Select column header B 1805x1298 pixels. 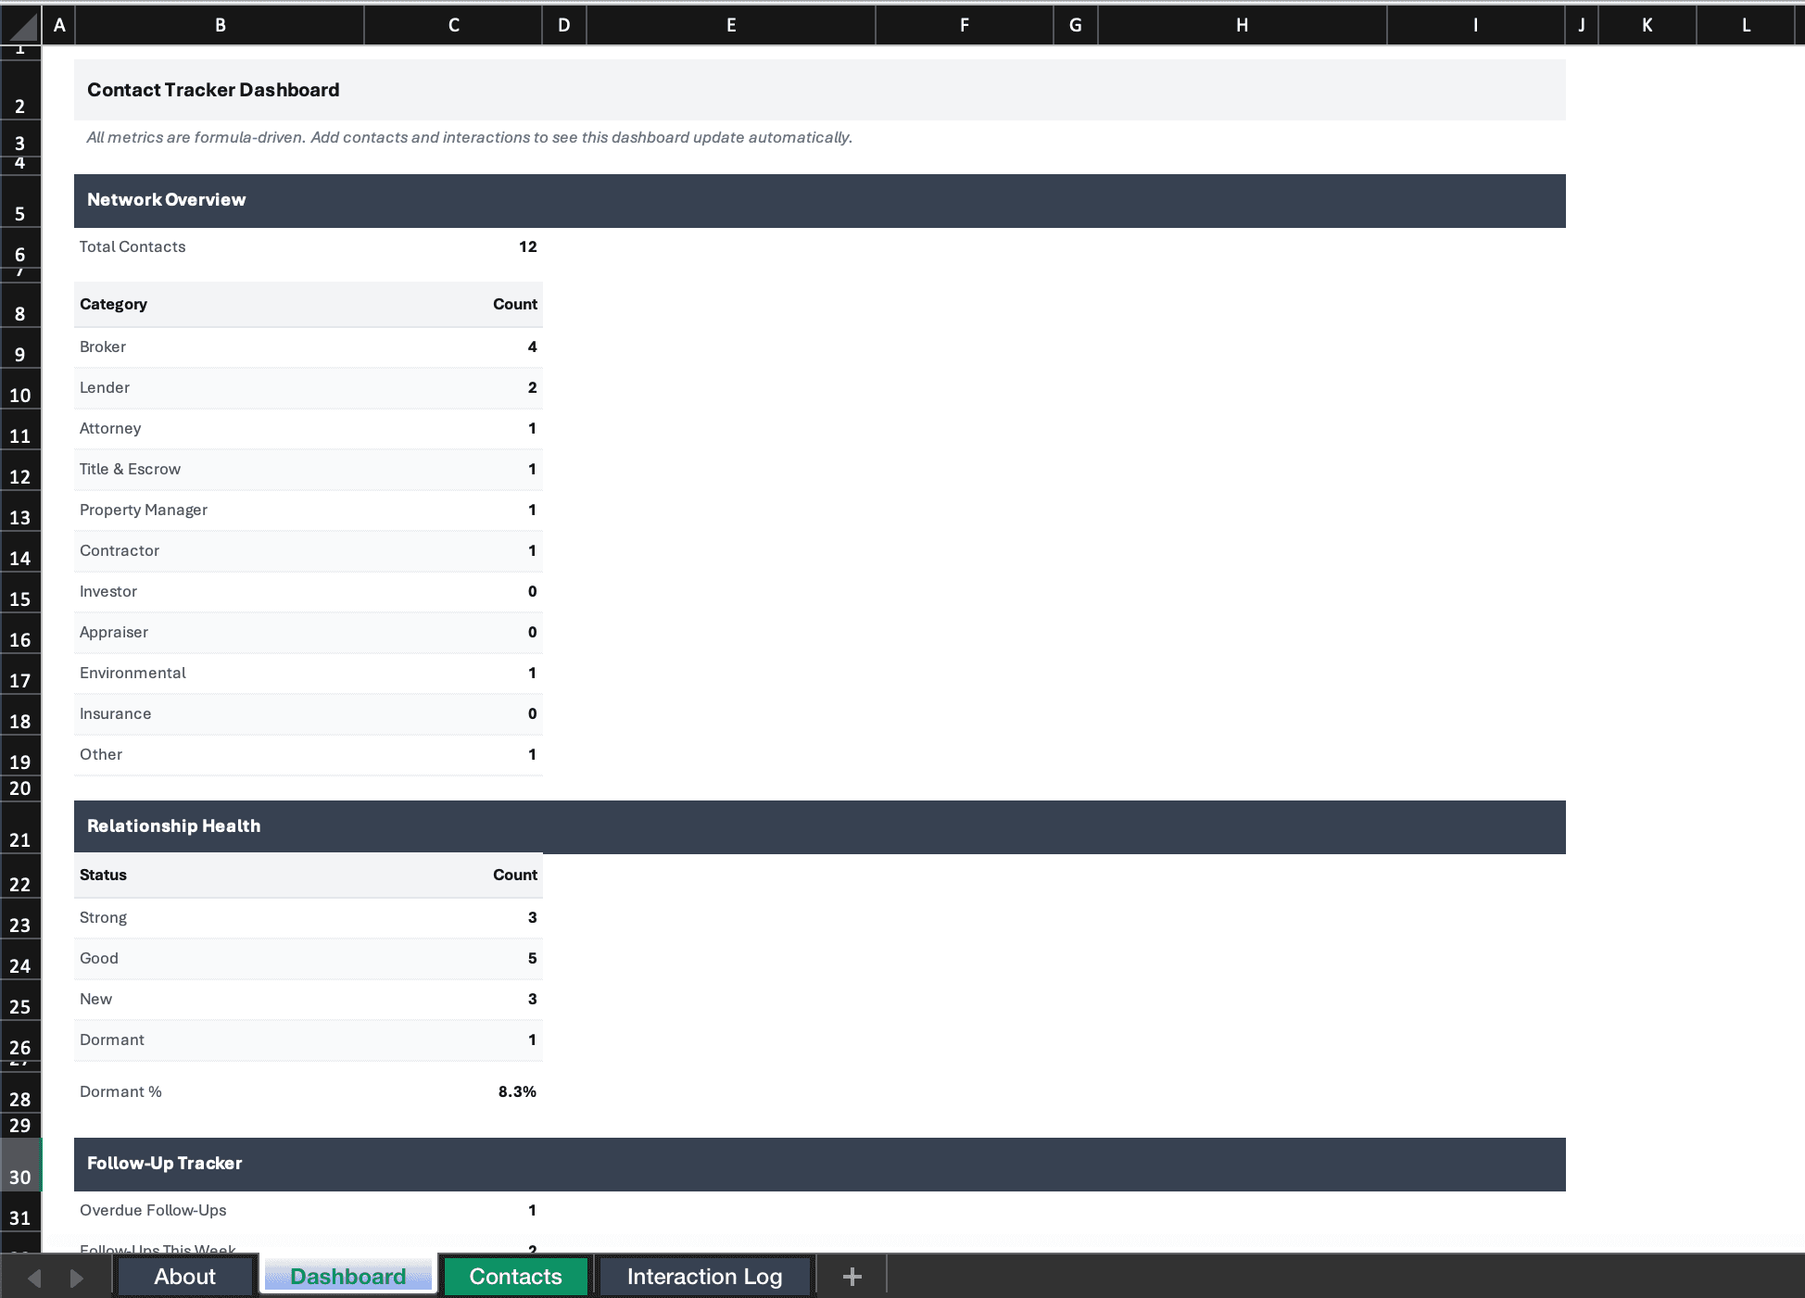point(219,25)
